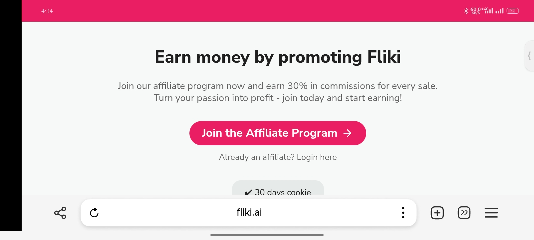Tap the home gesture bar at bottom
Screen dimensions: 534x240
click(267, 235)
